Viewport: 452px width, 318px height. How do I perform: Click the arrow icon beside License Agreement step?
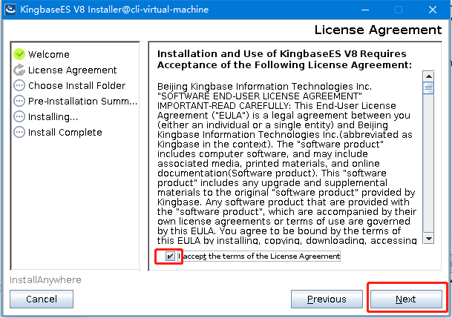pos(19,70)
